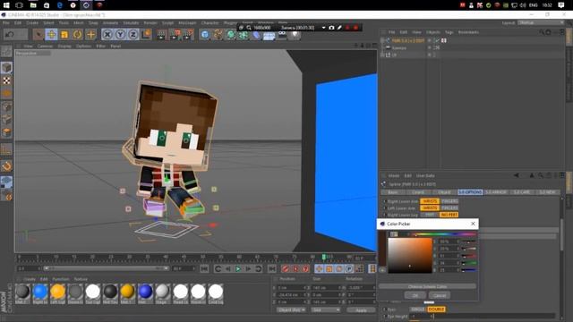Image resolution: width=573 pixels, height=322 pixels.
Task: Add a Cube primitive object
Action: tap(205, 35)
